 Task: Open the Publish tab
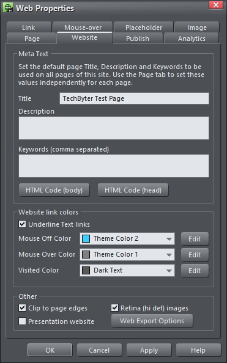(x=138, y=38)
